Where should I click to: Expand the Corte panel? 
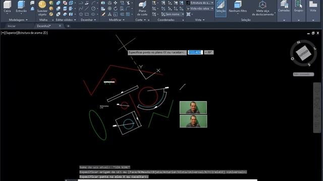[140, 20]
